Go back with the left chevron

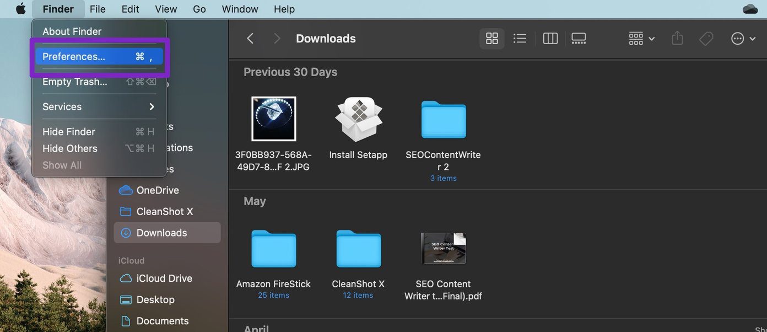coord(250,39)
